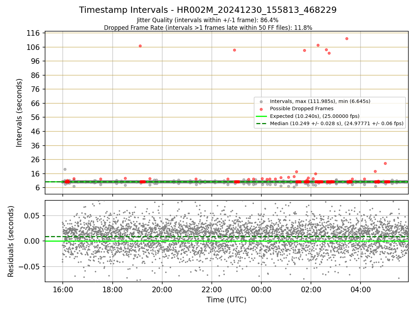This screenshot has height=312, width=416.
Task: Click the red dot marker in the legend
Action: [x=261, y=109]
